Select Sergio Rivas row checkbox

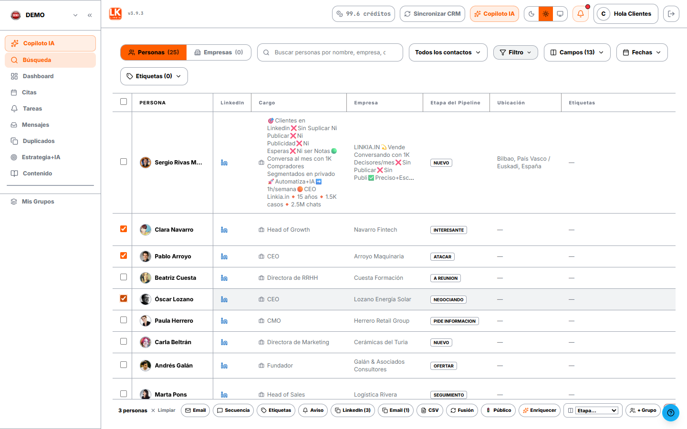pos(124,162)
